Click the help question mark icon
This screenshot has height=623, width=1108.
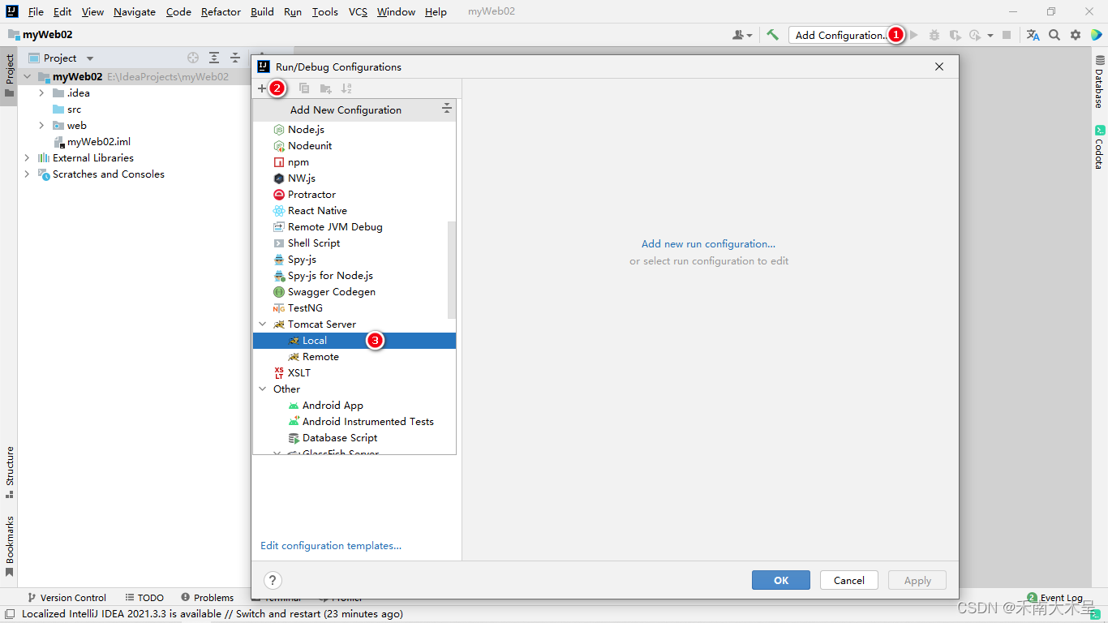pyautogui.click(x=273, y=580)
